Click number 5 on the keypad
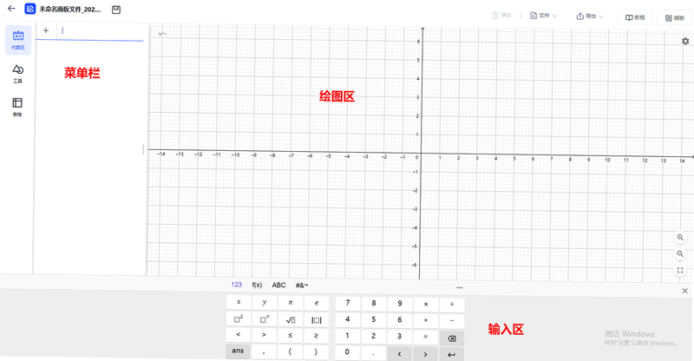This screenshot has height=361, width=694. coord(374,320)
